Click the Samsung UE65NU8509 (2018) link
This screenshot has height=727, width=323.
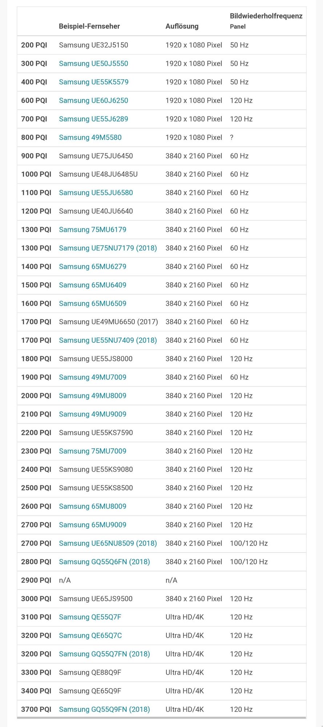(x=108, y=543)
